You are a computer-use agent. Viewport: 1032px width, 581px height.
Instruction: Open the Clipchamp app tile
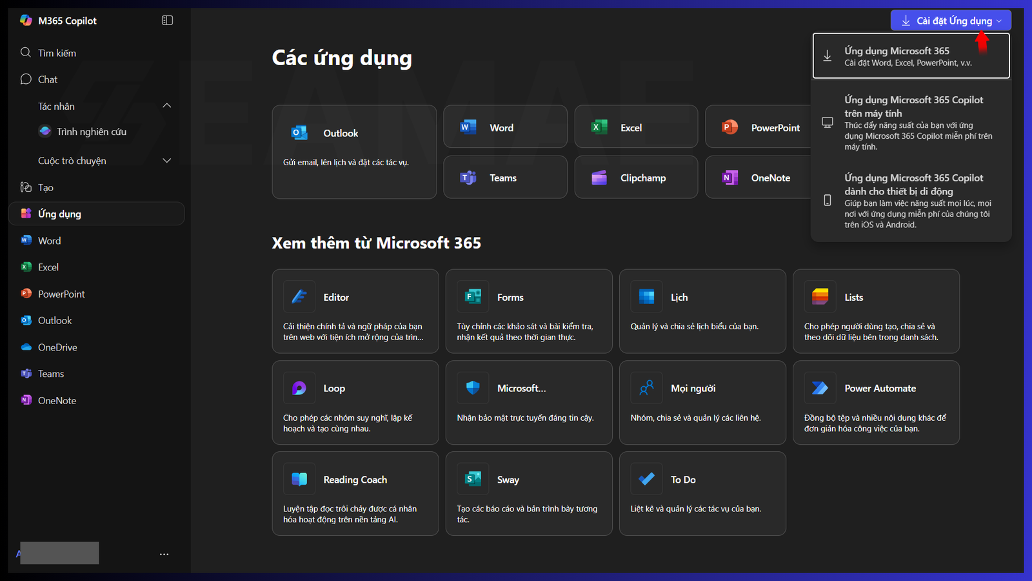tap(636, 178)
